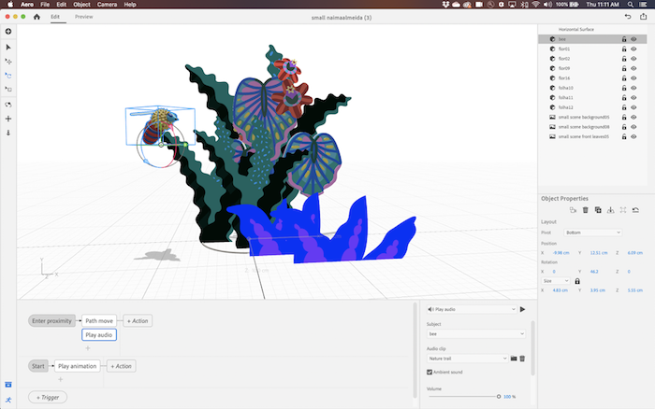
Task: Switch to the Preview tab
Action: pos(84,17)
